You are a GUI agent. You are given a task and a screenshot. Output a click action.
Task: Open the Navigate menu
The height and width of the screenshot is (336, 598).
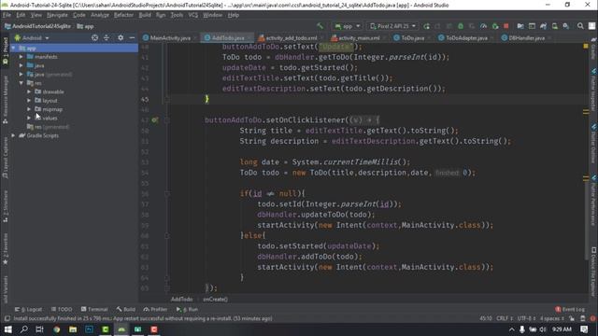click(57, 15)
